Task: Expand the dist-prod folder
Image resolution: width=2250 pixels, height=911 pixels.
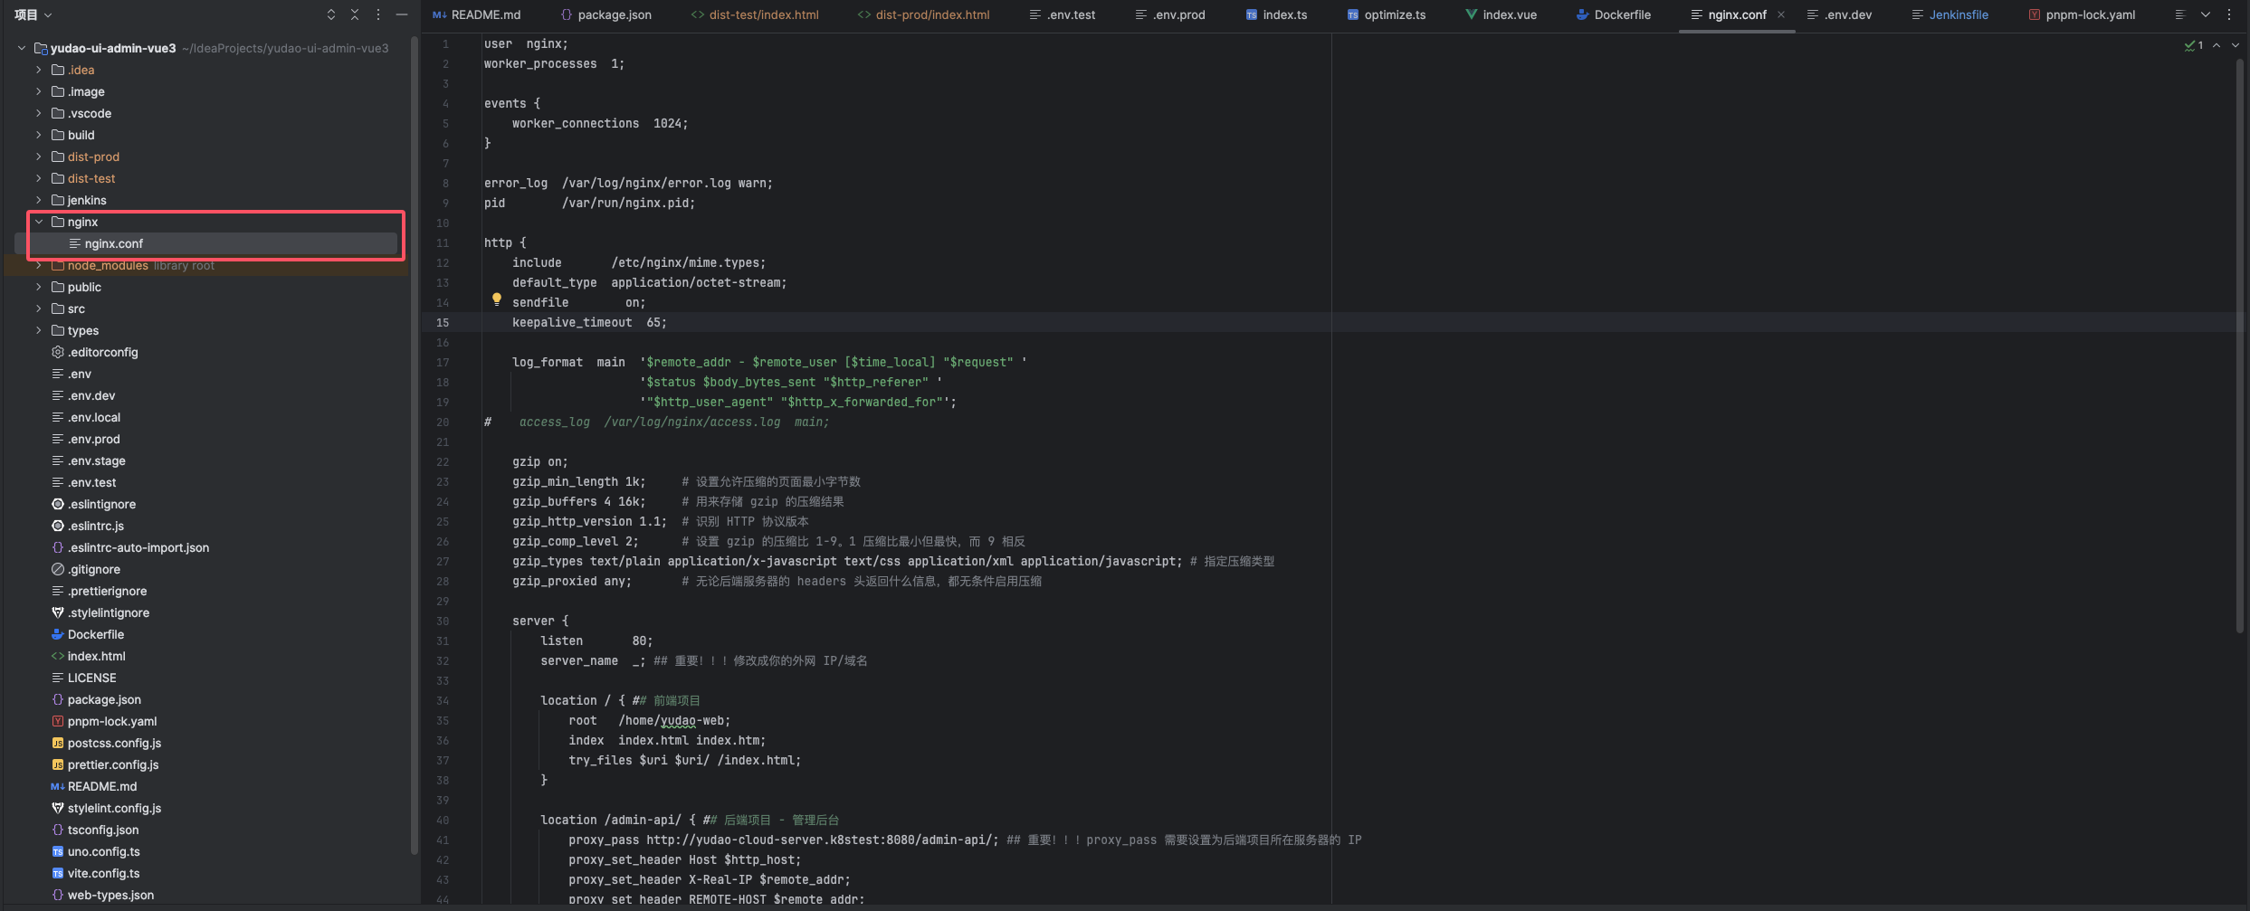Action: coord(38,157)
